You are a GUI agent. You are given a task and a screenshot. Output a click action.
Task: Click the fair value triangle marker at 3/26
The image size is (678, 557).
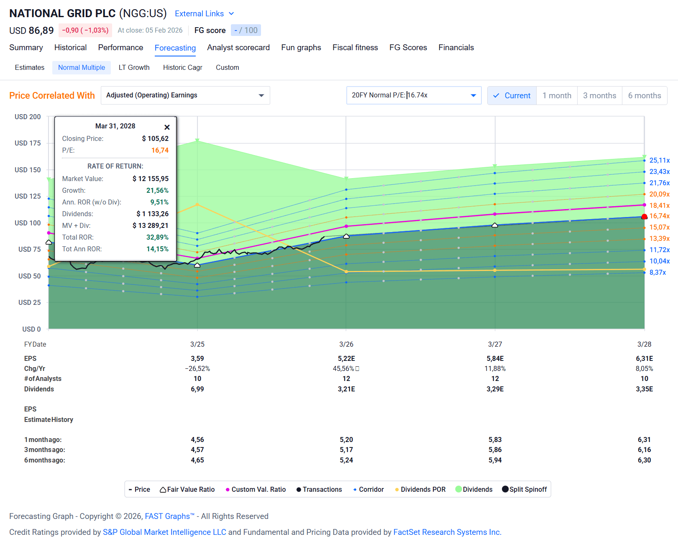click(346, 236)
